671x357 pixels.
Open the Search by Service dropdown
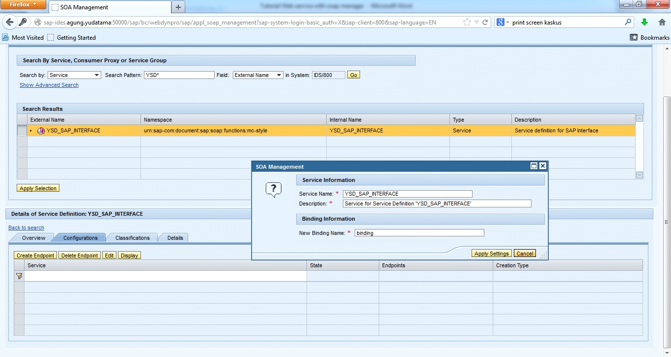tap(74, 75)
